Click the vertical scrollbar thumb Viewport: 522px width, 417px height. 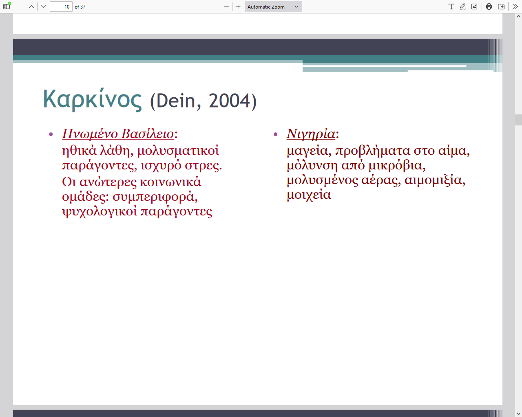(x=518, y=120)
